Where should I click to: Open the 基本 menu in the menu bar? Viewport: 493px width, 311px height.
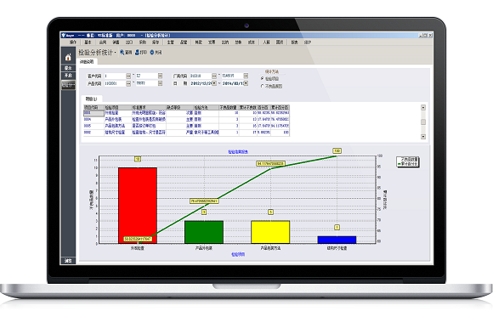pos(88,42)
